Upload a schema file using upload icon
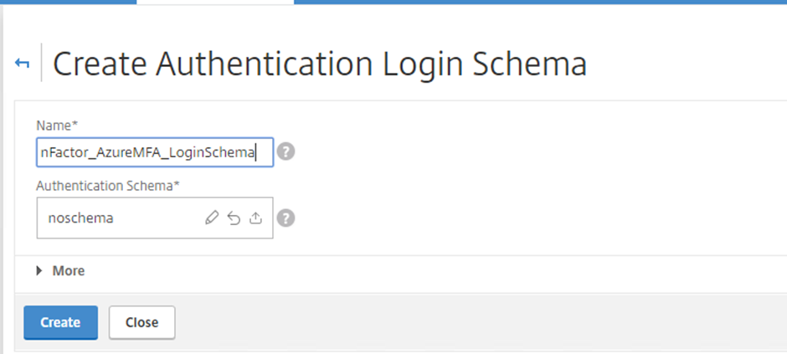The height and width of the screenshot is (354, 787). 256,218
